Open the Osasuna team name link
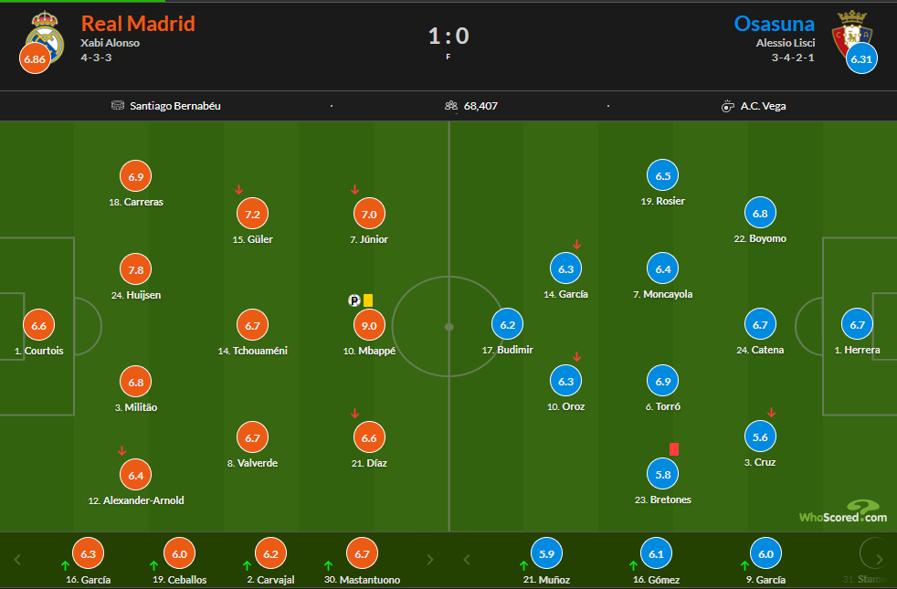Image resolution: width=897 pixels, height=589 pixels. tap(774, 24)
